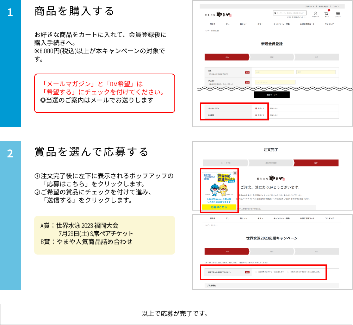Image resolution: width=353 pixels, height=325 pixels.
Task: Click the 以上で応募が完了です。 text
Action: (175, 313)
